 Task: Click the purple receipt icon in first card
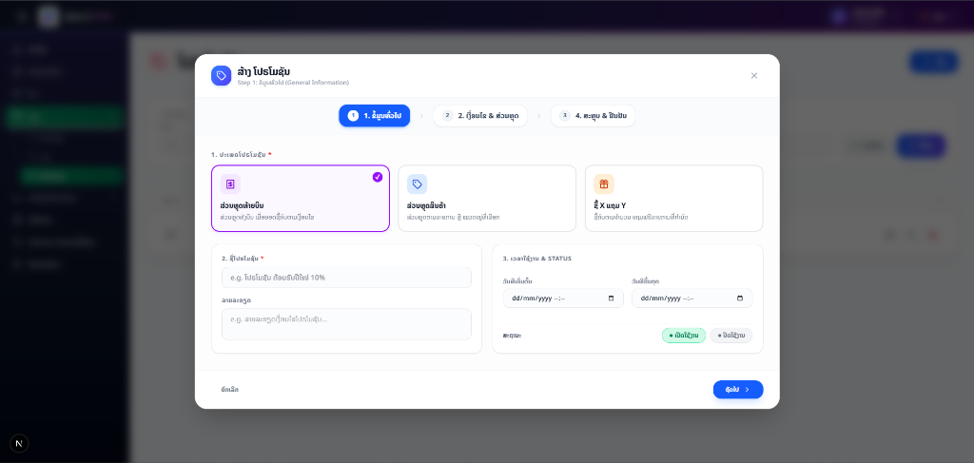(230, 183)
